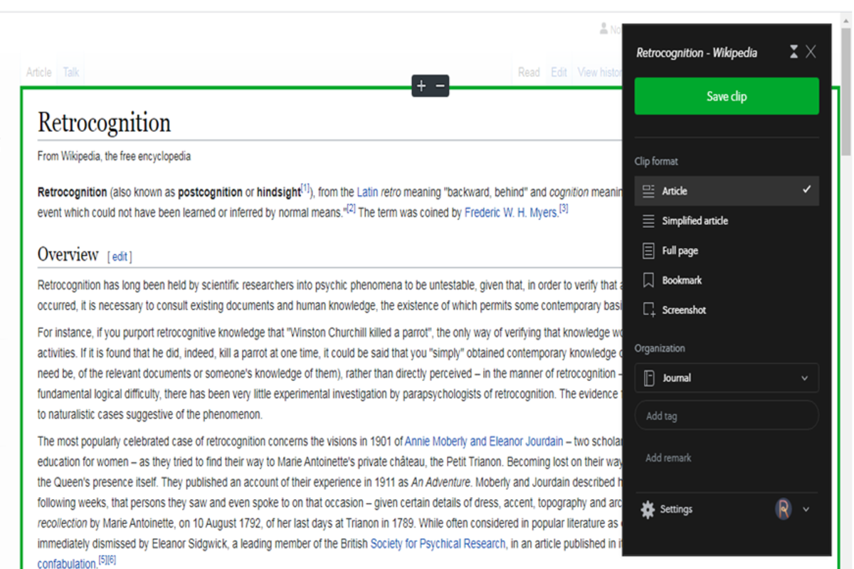Pick the Bookmark clip format icon
This screenshot has width=854, height=569.
649,280
